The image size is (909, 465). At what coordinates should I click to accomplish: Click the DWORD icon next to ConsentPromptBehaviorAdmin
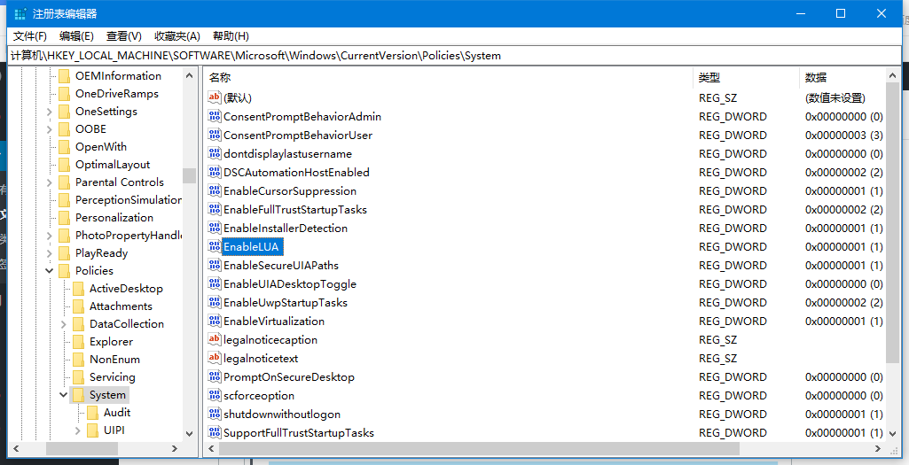[x=215, y=116]
